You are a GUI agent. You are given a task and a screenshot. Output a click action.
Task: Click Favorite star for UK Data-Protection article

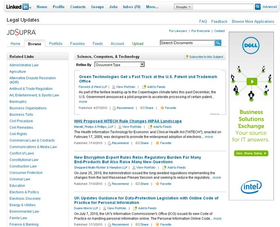[x=157, y=224]
